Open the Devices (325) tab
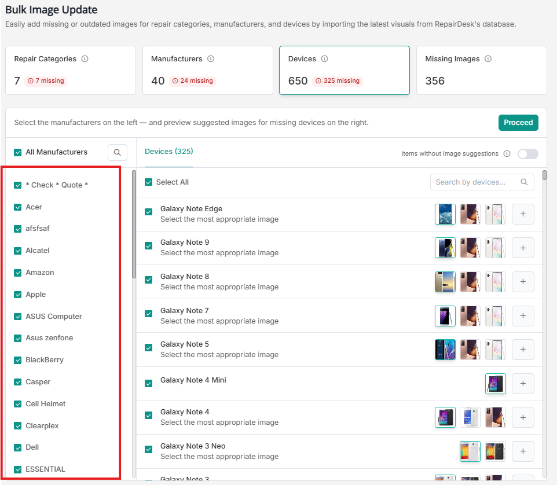Image resolution: width=557 pixels, height=485 pixels. coord(168,152)
